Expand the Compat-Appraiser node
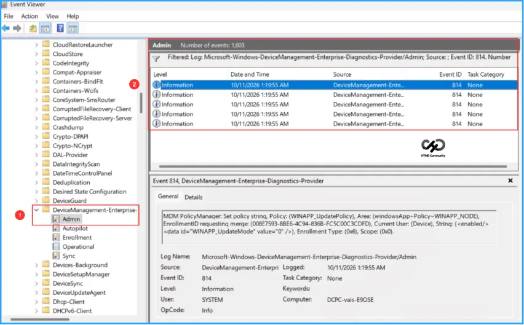524x325 pixels. (36, 72)
